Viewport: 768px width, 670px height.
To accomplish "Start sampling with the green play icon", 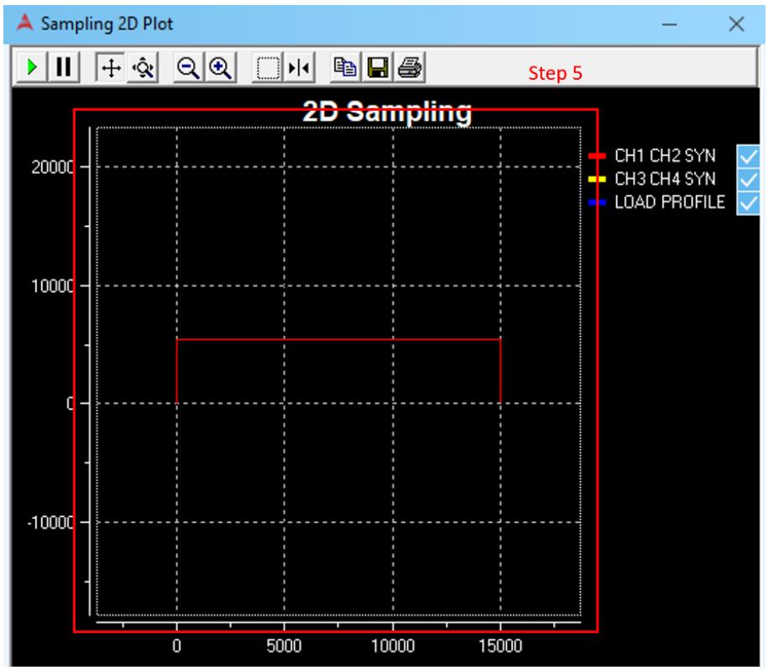I will click(32, 67).
